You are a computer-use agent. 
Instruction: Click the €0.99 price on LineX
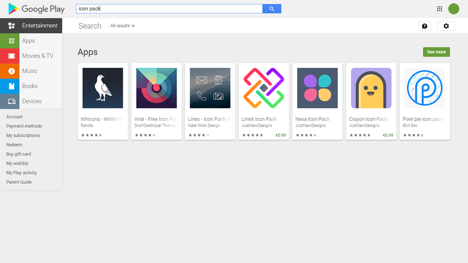coord(281,136)
